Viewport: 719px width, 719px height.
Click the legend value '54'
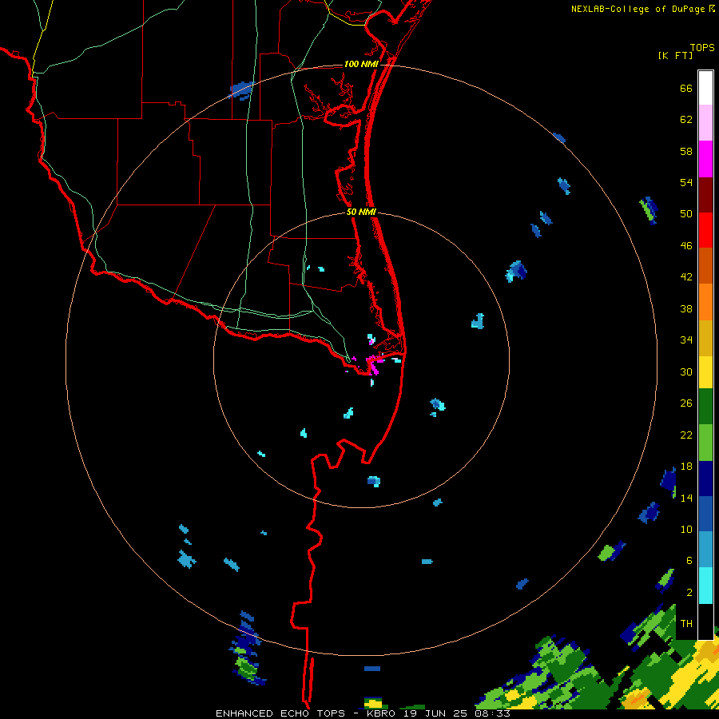pyautogui.click(x=686, y=182)
